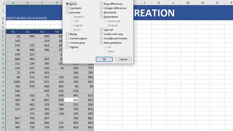
Task: Click the blank cell under N1 in row 23
Action: point(13,114)
